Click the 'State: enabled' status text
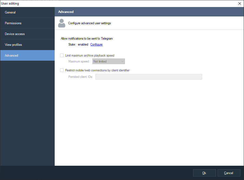This screenshot has width=244, height=180. click(78, 44)
